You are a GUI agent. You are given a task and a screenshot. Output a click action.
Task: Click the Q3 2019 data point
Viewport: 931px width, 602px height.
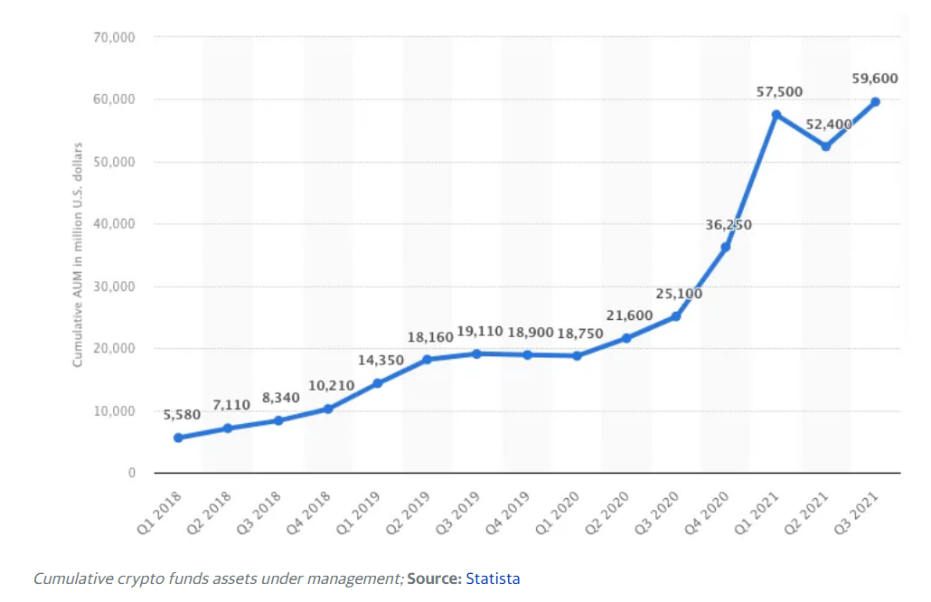tap(477, 353)
